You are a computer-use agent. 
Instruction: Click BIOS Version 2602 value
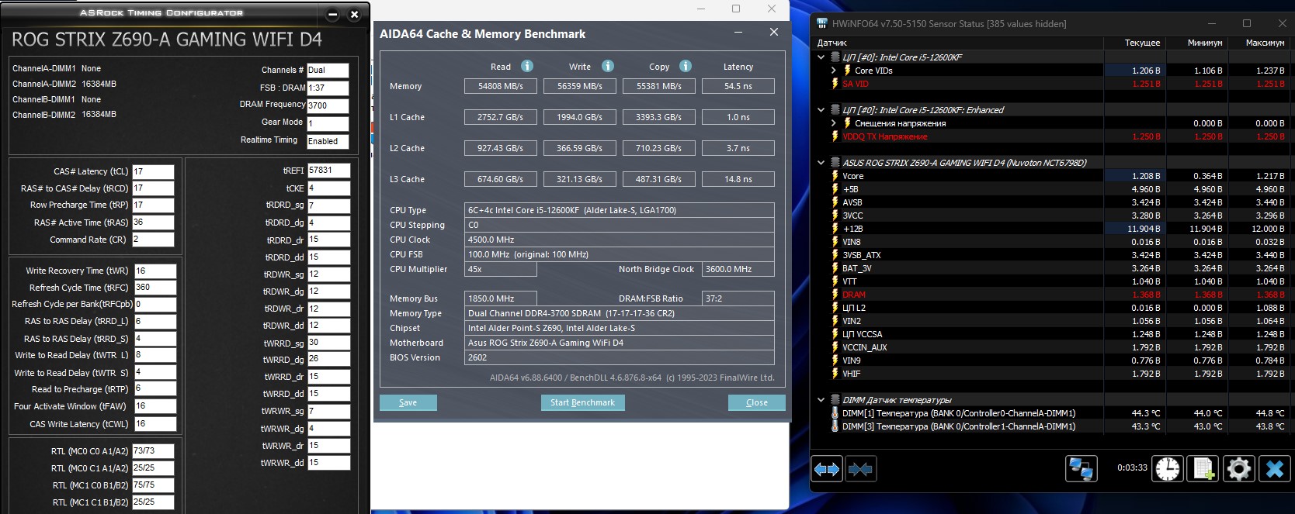(x=620, y=357)
